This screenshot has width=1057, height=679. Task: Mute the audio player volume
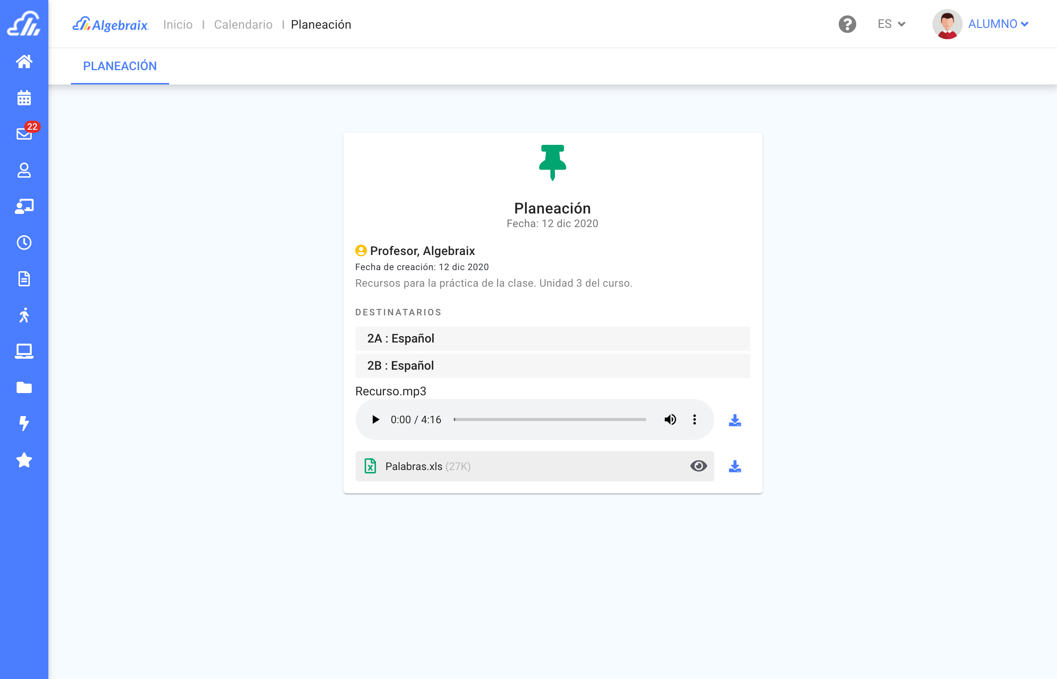[670, 419]
